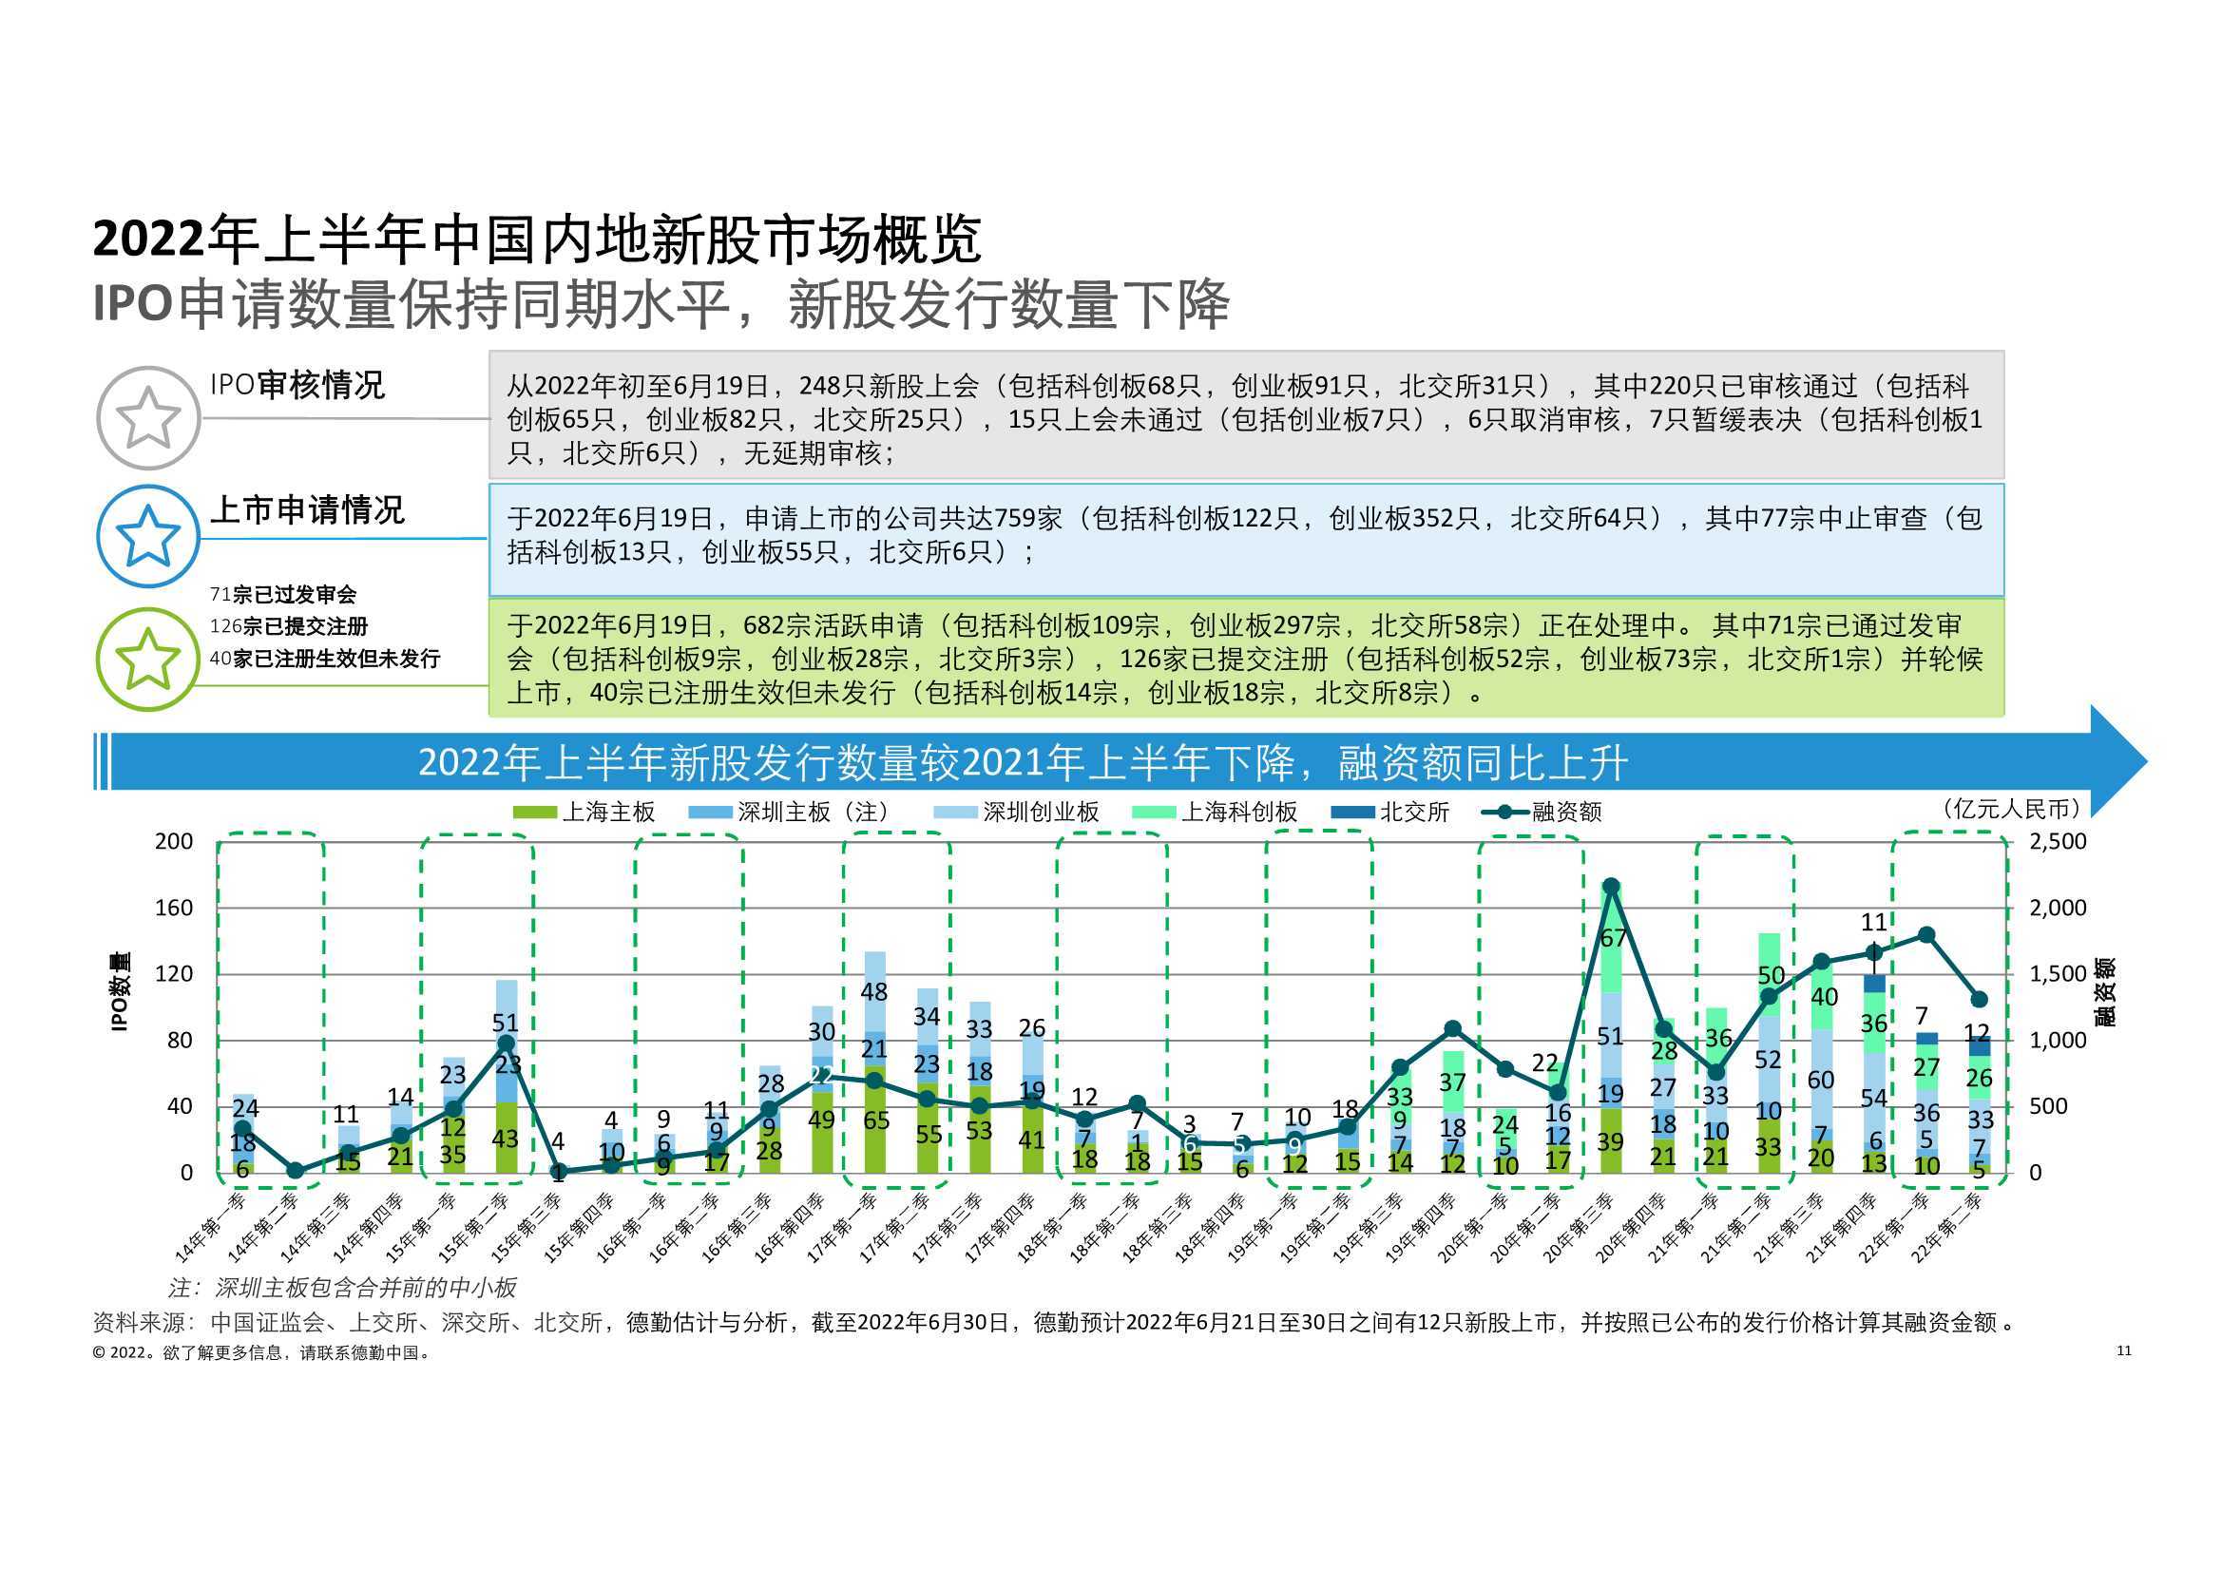Click the 深圳主板 legend swatch

pos(709,813)
